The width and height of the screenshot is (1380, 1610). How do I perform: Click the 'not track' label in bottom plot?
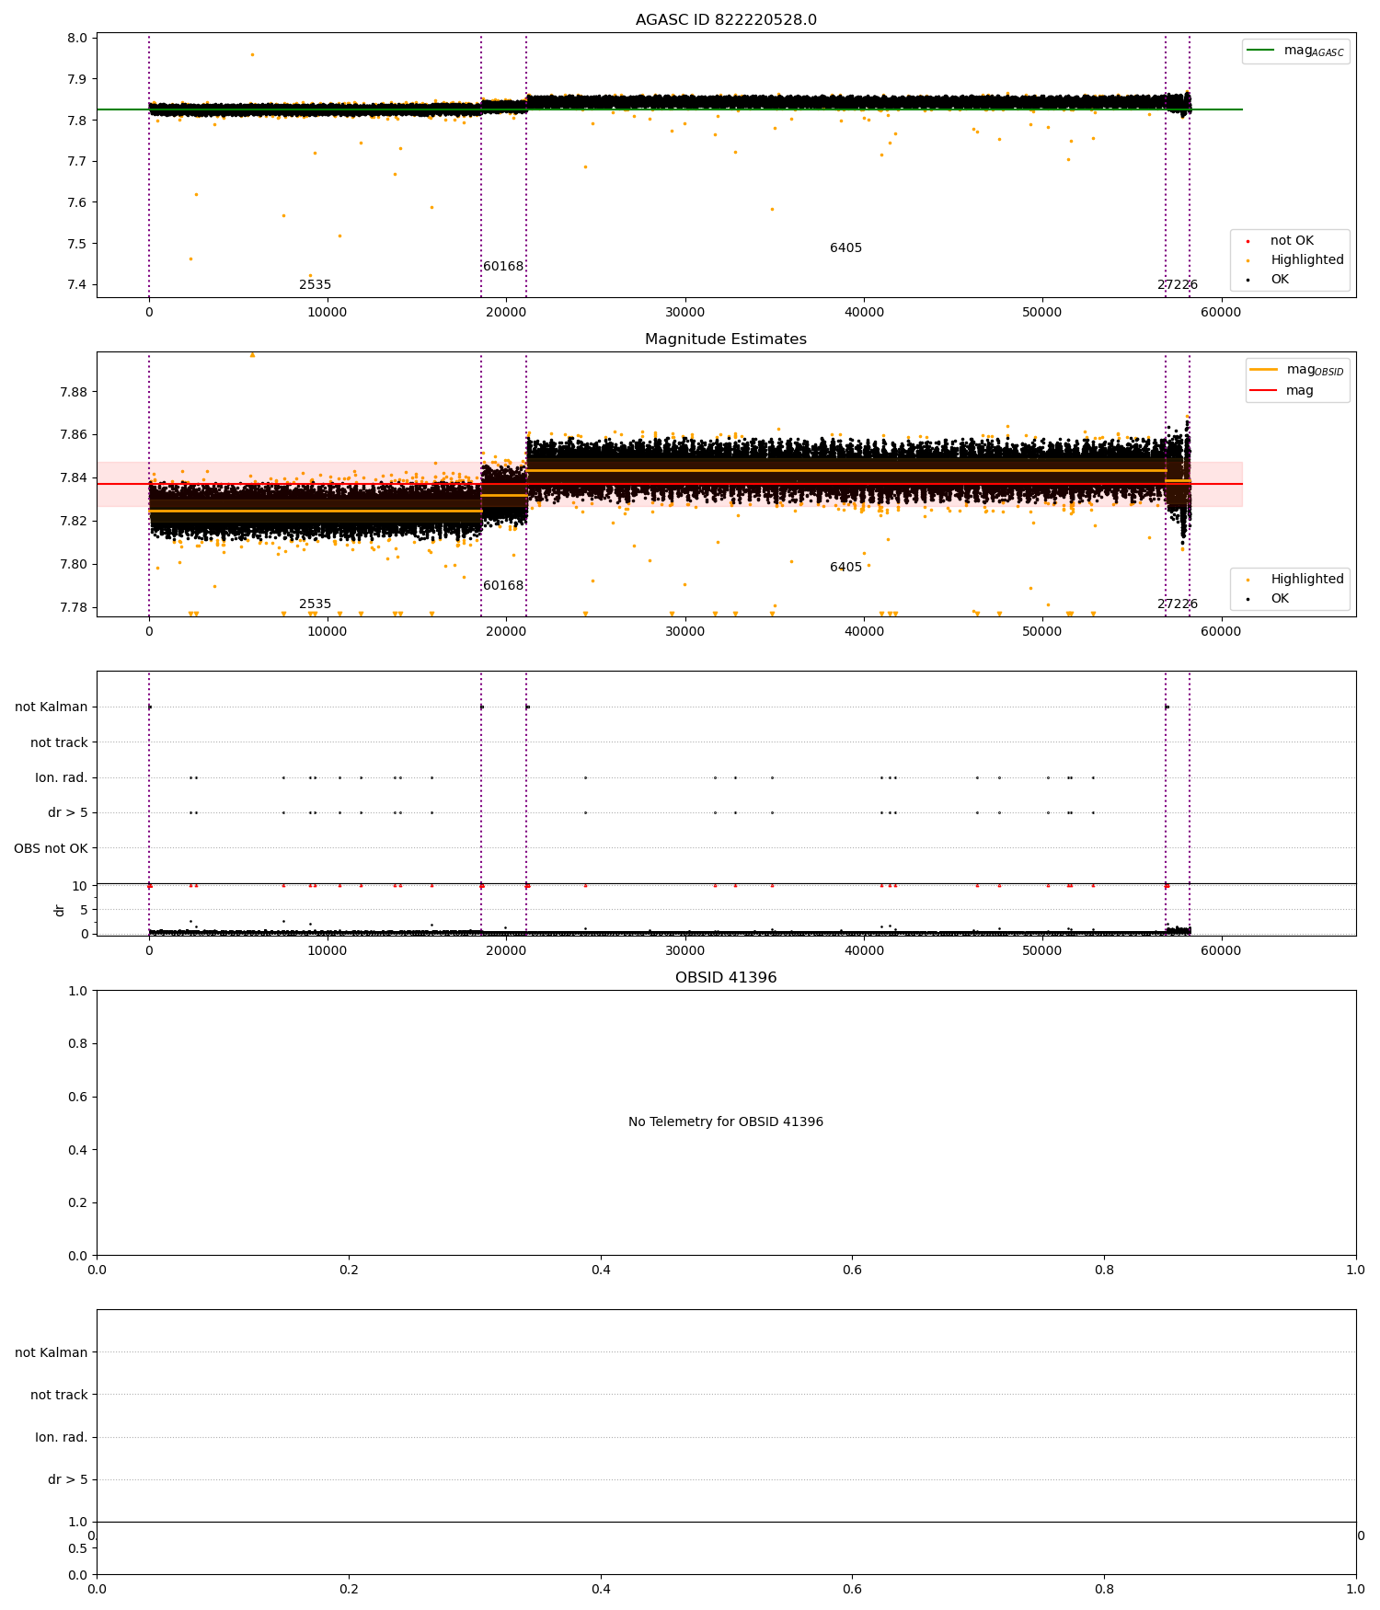[x=59, y=1396]
